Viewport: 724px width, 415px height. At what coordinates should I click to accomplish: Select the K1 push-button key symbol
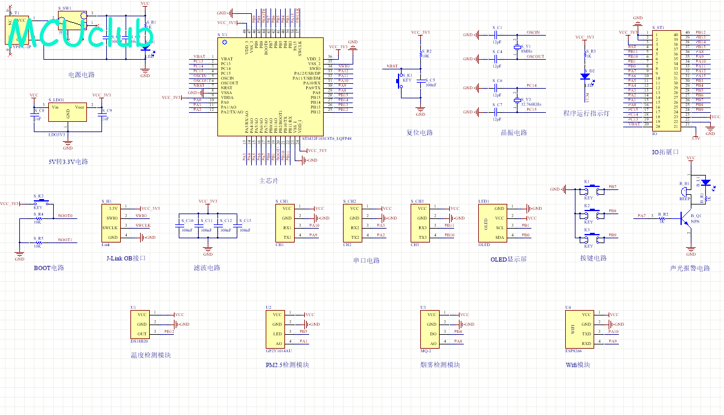(x=592, y=189)
